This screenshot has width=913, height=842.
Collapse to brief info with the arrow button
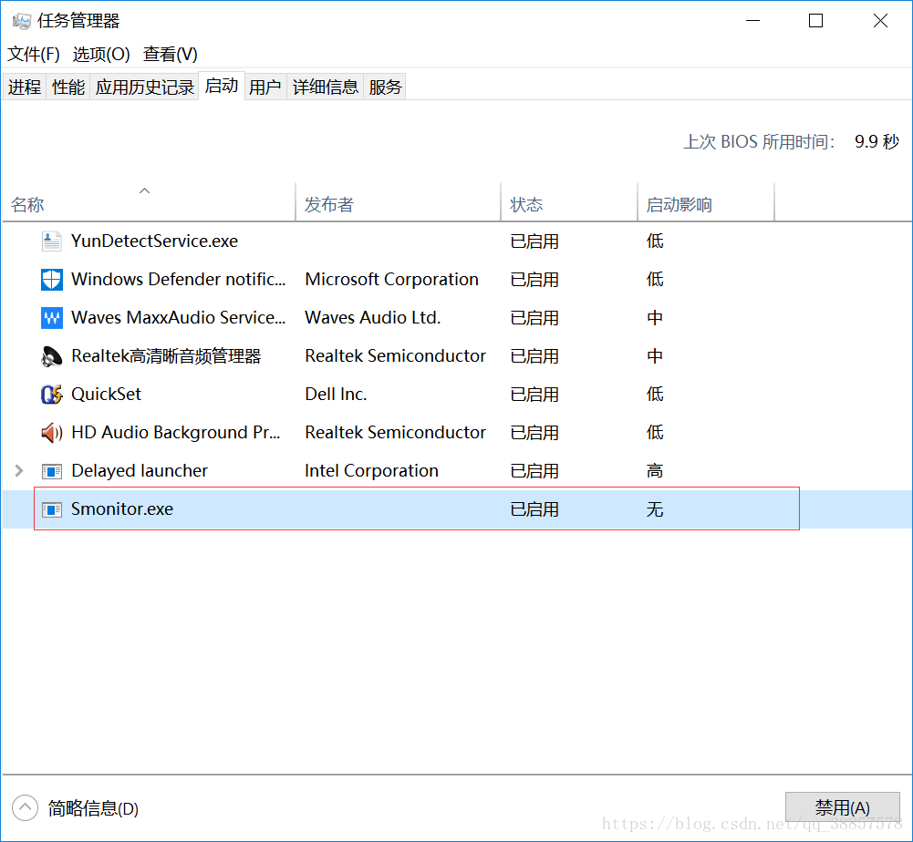click(25, 807)
